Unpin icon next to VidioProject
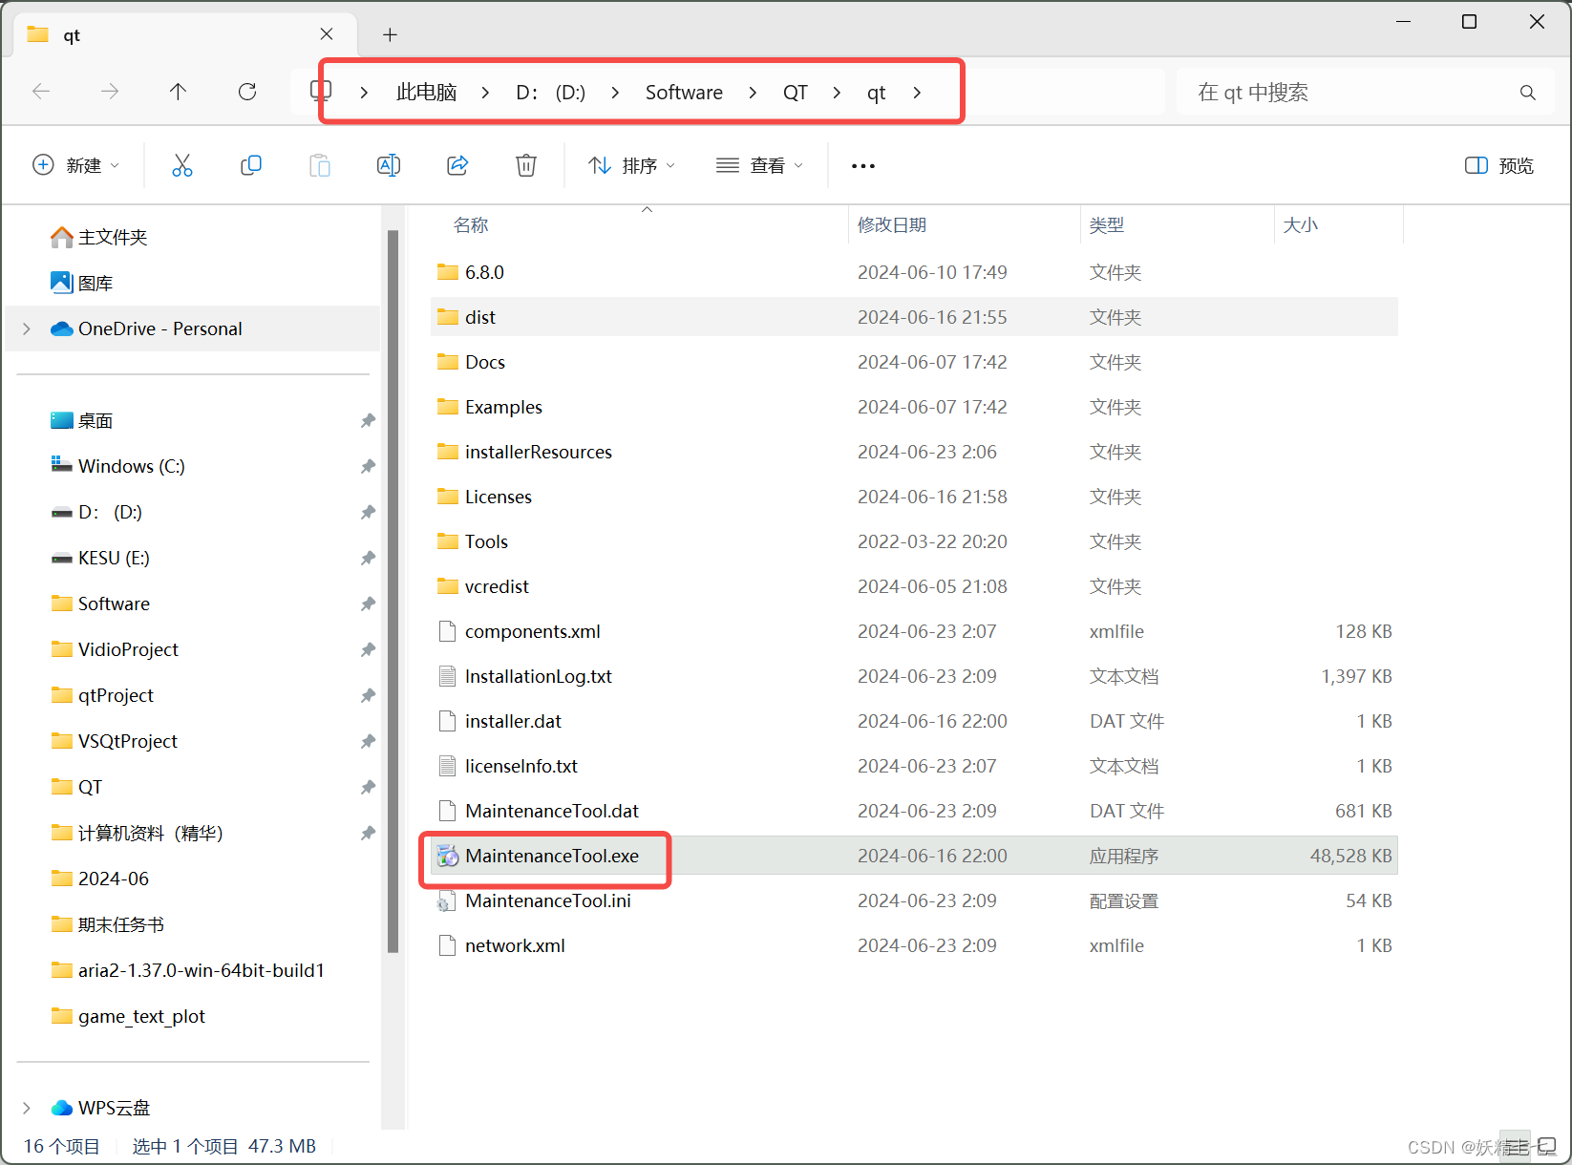Viewport: 1572px width, 1165px height. (x=368, y=649)
